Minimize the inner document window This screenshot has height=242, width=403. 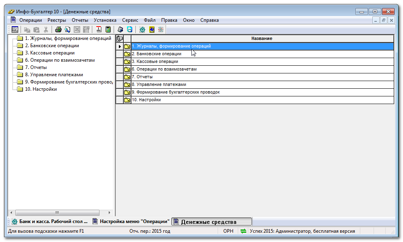point(376,20)
